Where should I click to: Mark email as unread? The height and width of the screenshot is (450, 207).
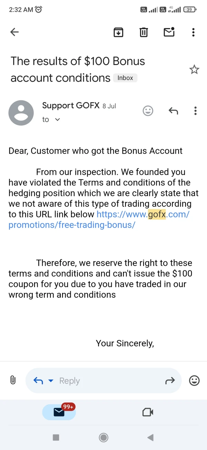[169, 32]
